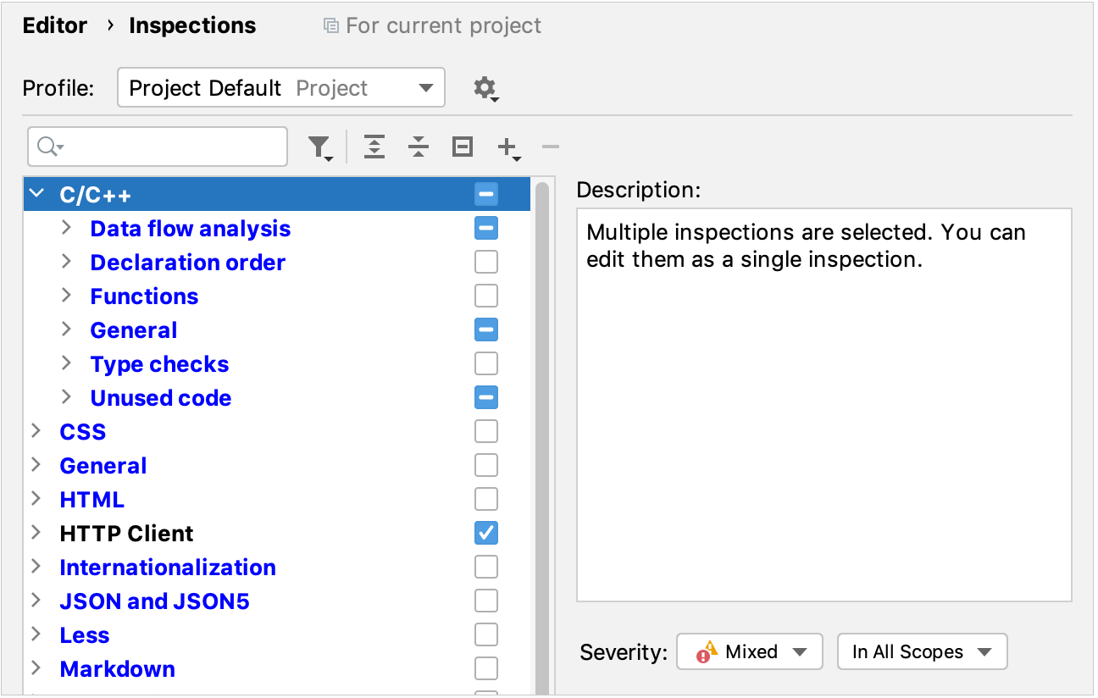Open profile settings with the gear icon
The image size is (1098, 698).
tap(484, 87)
